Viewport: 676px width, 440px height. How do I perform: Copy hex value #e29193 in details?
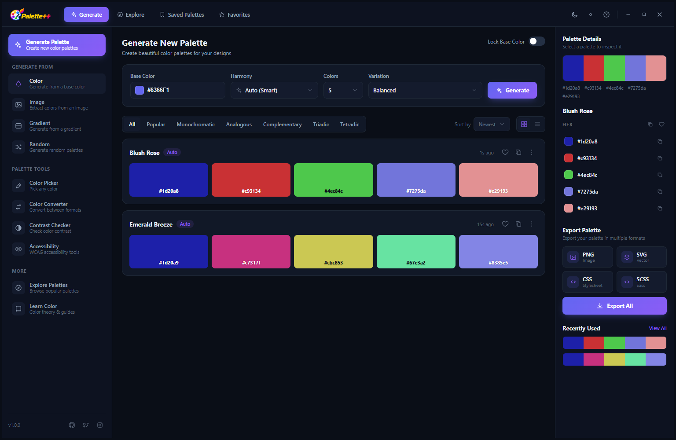point(660,209)
